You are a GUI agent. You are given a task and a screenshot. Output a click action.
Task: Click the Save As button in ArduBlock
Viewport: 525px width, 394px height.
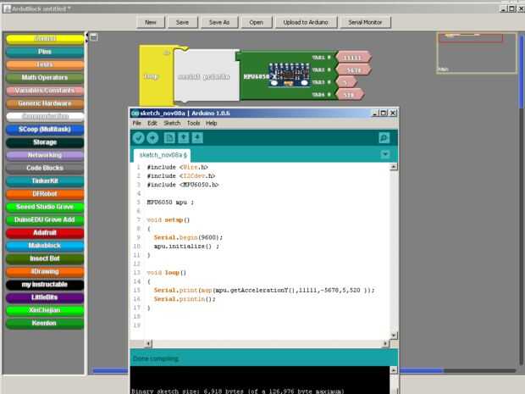[x=219, y=22]
